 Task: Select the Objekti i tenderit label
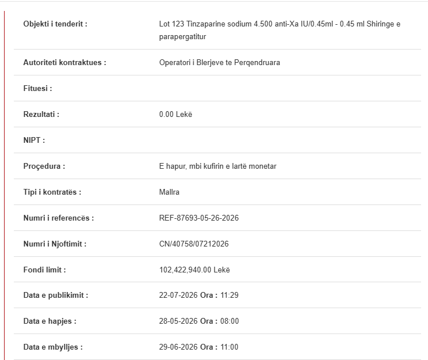pyautogui.click(x=55, y=24)
